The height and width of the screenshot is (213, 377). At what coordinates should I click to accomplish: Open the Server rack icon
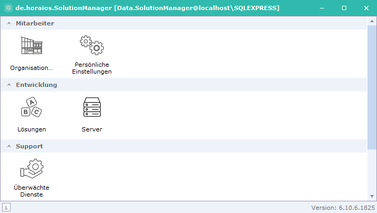click(x=92, y=107)
